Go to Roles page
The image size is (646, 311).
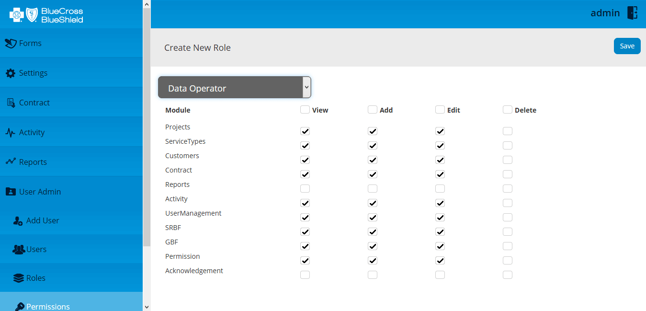click(71, 278)
